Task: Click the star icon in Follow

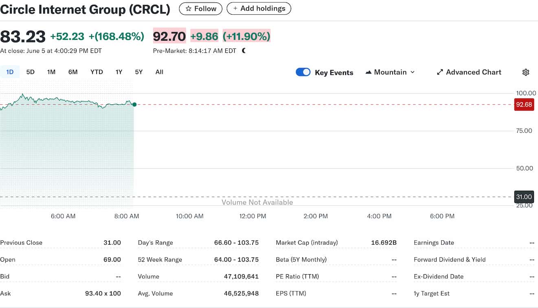Action: click(x=188, y=9)
